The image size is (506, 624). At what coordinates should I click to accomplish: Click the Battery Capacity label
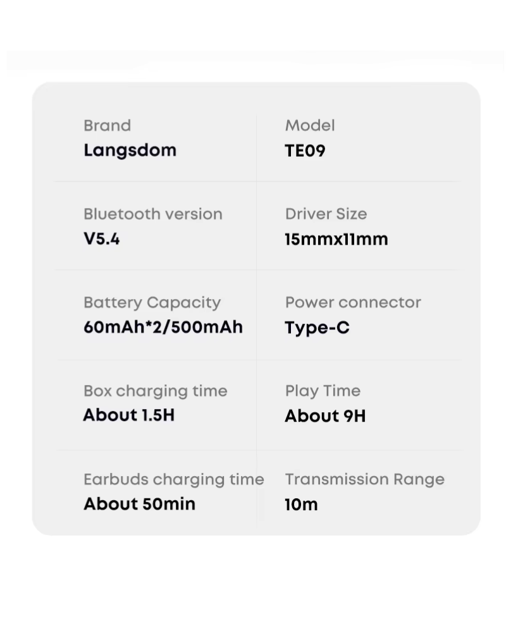[x=152, y=303]
